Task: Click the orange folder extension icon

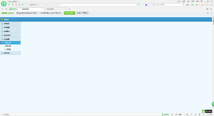Action: coord(202,5)
